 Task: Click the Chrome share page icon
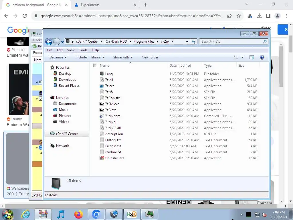229,16
